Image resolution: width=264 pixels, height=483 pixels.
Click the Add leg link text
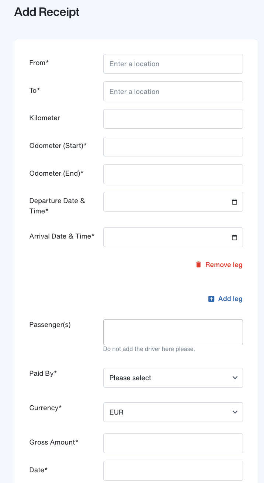(x=230, y=299)
